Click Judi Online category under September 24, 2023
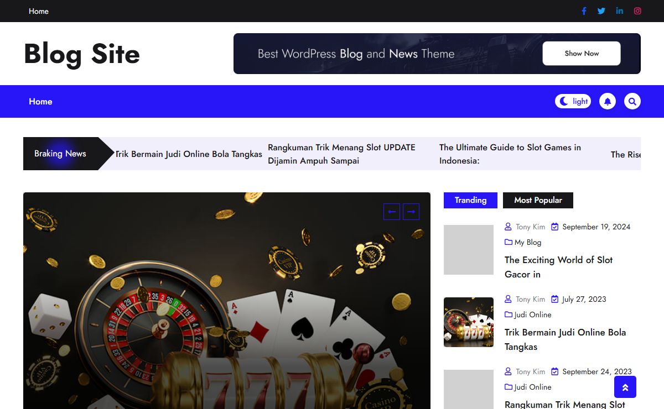The width and height of the screenshot is (664, 409). 533,387
